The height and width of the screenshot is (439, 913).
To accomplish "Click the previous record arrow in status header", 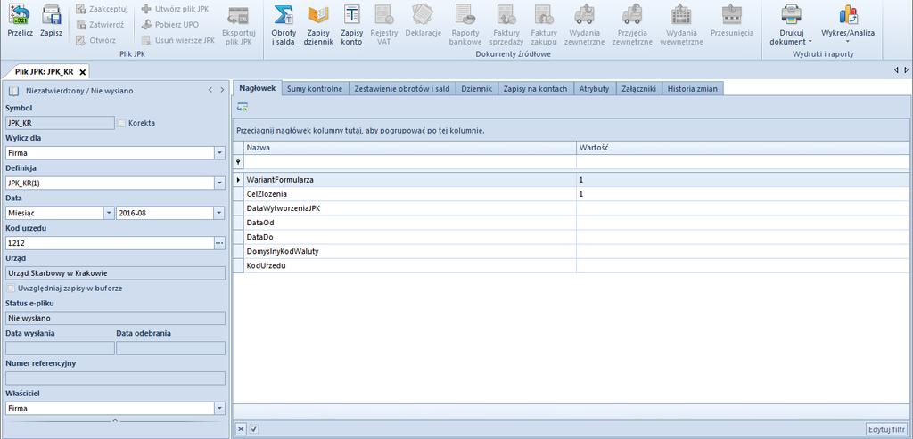I will [210, 90].
